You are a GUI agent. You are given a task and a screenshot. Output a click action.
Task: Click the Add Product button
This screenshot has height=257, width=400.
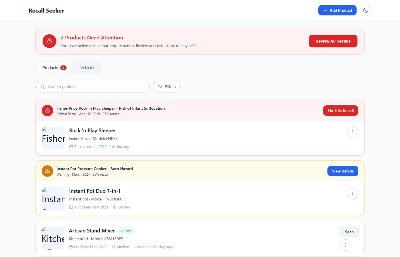(x=337, y=10)
